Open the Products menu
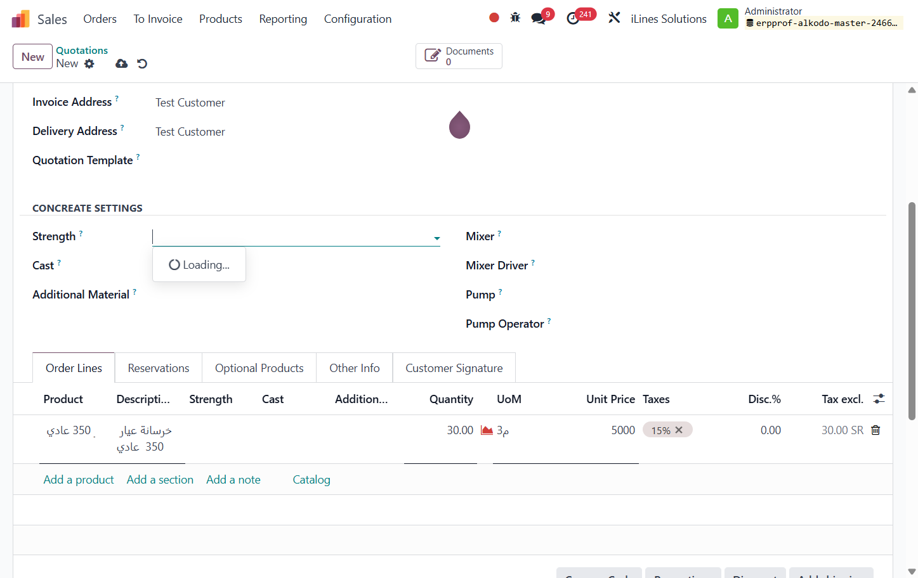 221,19
